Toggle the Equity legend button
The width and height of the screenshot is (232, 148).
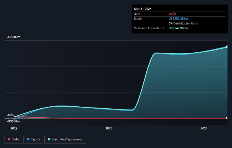tap(33, 140)
